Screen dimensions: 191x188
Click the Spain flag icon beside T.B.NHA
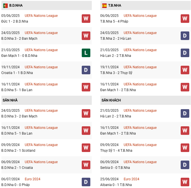(104, 5)
